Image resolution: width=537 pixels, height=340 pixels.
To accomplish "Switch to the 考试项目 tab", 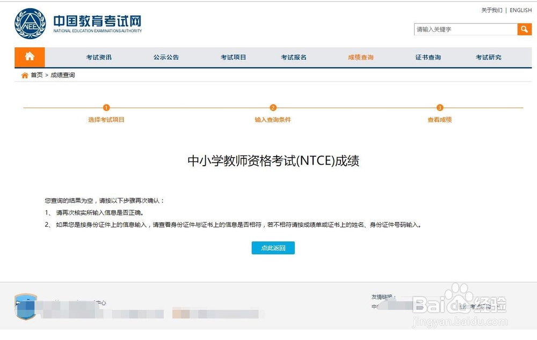I will [x=233, y=57].
